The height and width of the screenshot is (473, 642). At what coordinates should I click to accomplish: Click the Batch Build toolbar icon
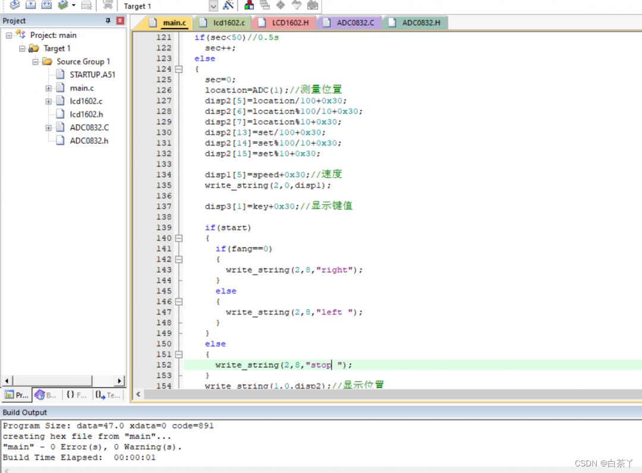[x=63, y=5]
